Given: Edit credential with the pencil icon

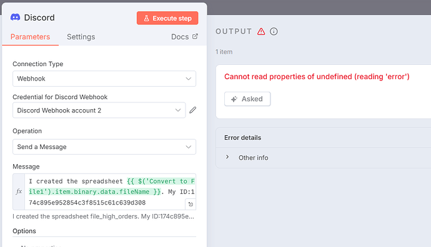Looking at the screenshot, I should coord(193,110).
